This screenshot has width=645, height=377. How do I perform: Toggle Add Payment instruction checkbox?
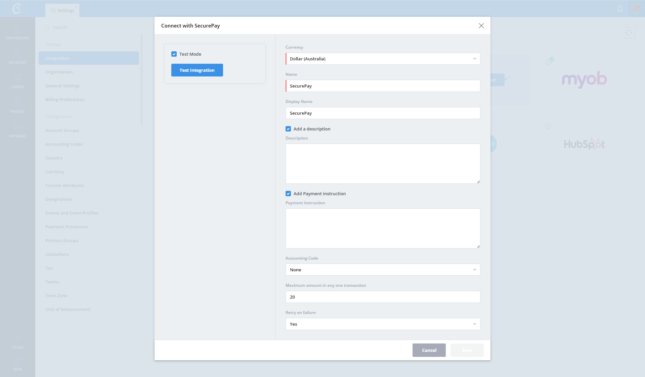(288, 194)
